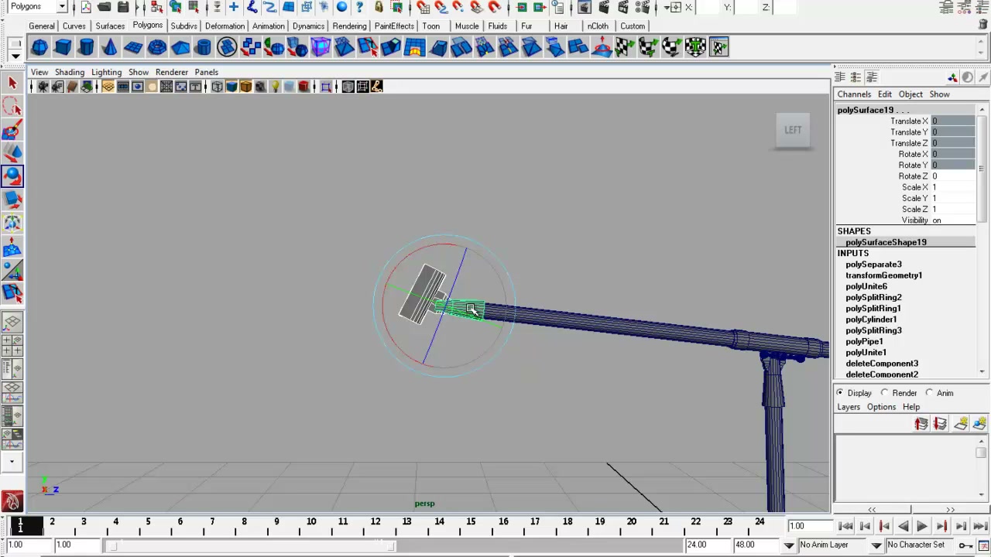Open the Shading panel menu
Image resolution: width=991 pixels, height=557 pixels.
[70, 72]
